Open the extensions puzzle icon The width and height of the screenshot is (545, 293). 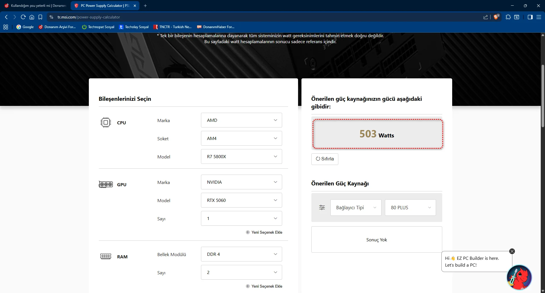(508, 17)
